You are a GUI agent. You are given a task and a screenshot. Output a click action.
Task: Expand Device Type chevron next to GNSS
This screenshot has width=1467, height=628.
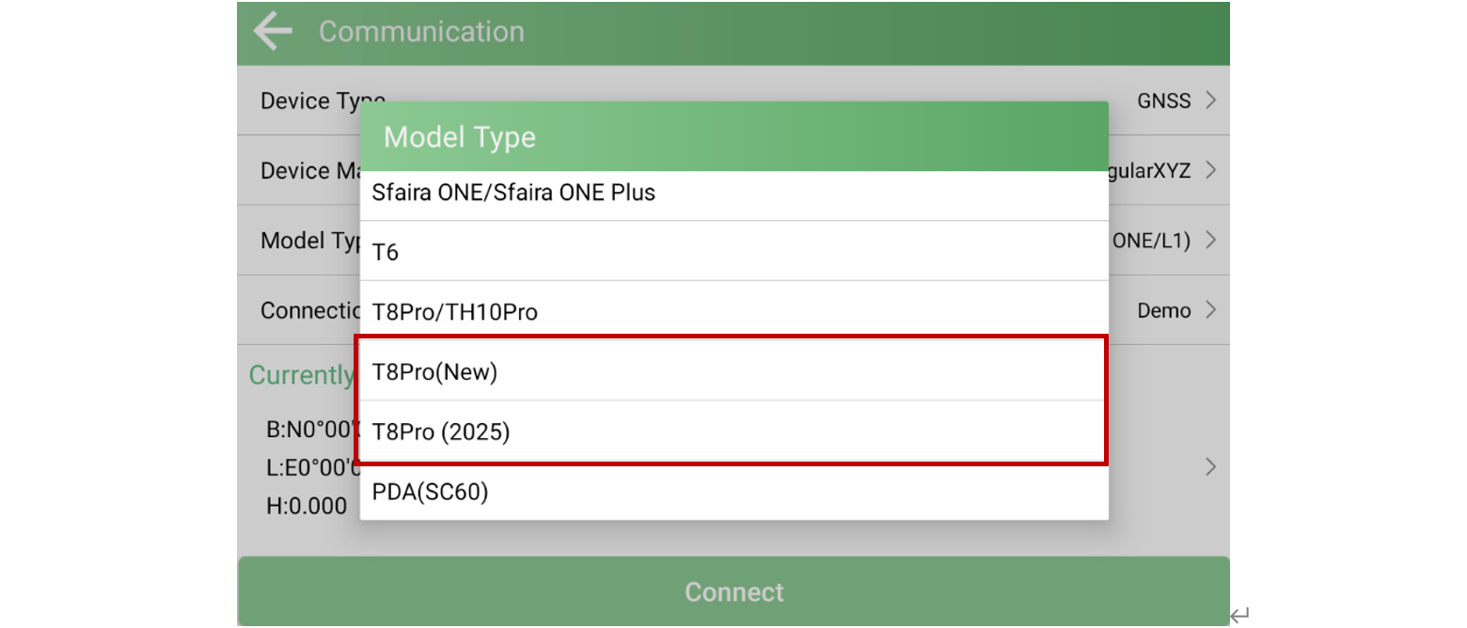coord(1210,101)
